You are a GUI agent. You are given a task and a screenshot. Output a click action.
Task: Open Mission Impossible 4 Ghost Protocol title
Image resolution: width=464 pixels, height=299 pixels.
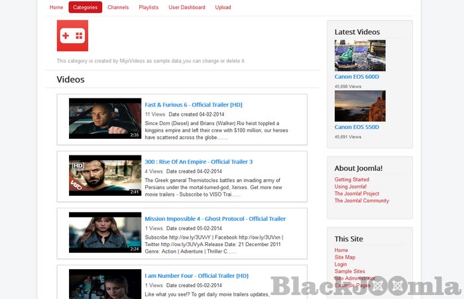click(x=215, y=218)
